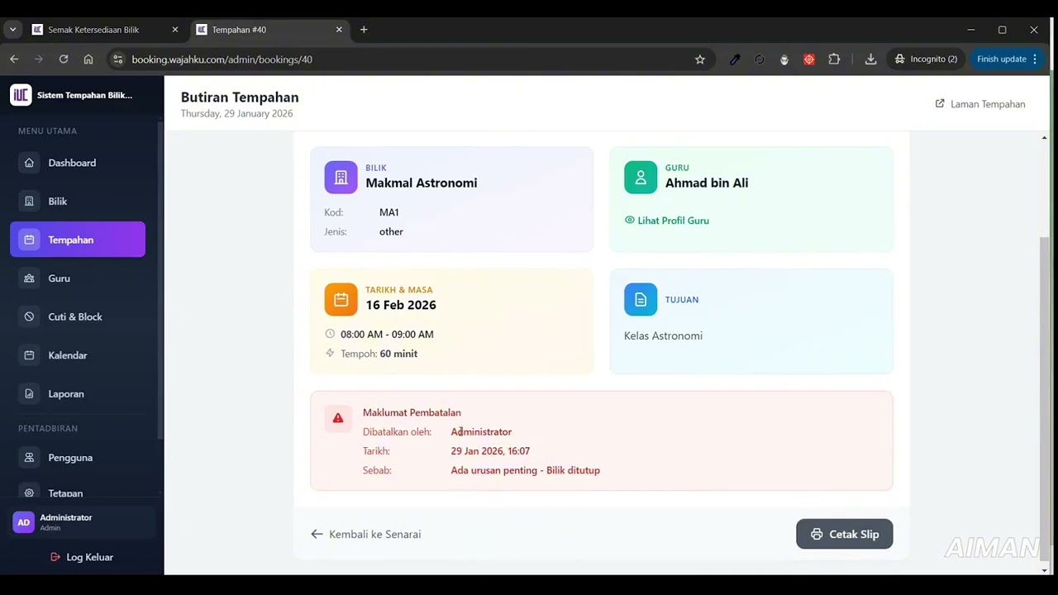The height and width of the screenshot is (595, 1058).
Task: Open the tab search dropdown arrow
Action: coord(12,30)
